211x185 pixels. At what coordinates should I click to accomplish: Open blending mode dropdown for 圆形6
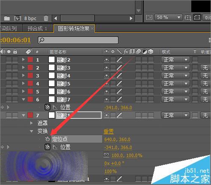tap(175, 91)
